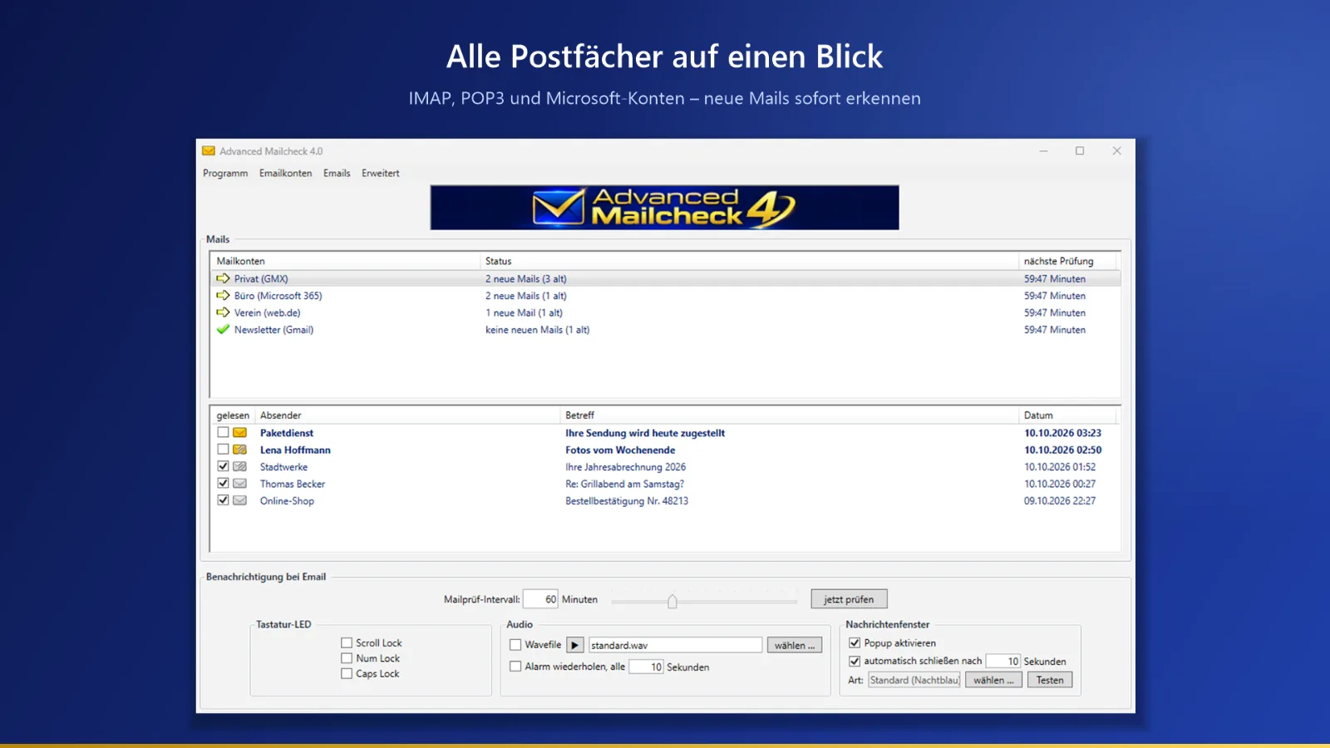
Task: Disable the Popup aktivieren checkbox
Action: pos(855,642)
